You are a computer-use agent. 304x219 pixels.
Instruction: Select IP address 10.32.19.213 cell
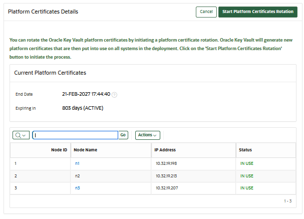click(x=166, y=176)
